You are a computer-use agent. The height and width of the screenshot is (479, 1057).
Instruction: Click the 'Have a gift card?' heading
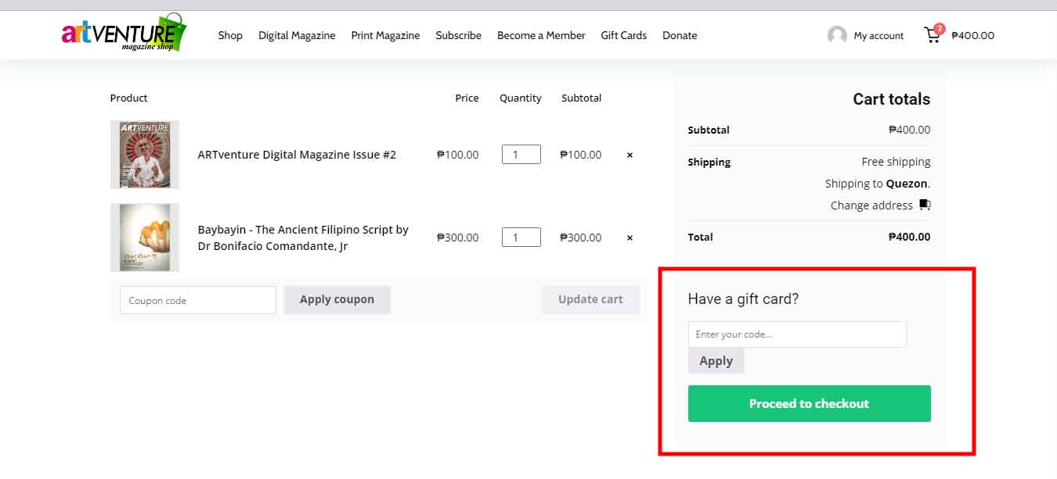[743, 298]
